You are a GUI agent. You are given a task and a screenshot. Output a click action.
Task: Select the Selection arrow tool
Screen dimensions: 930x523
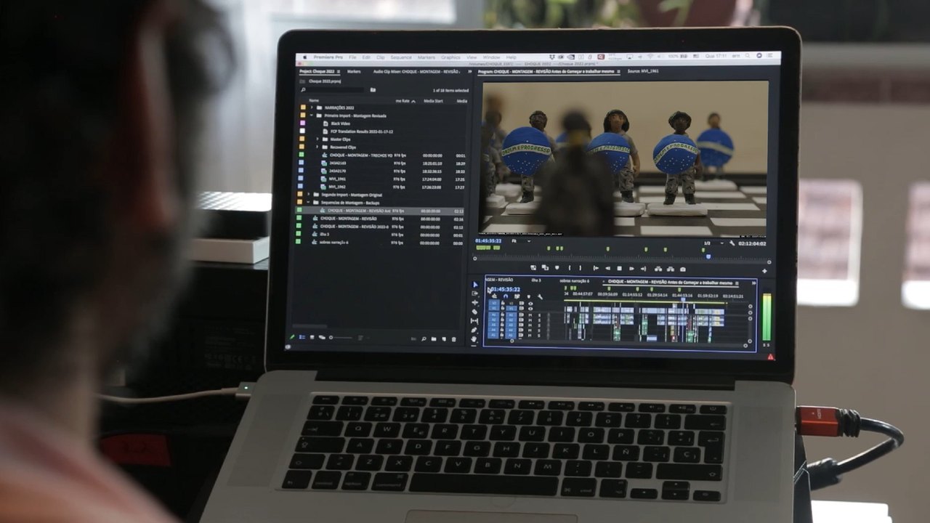(475, 285)
